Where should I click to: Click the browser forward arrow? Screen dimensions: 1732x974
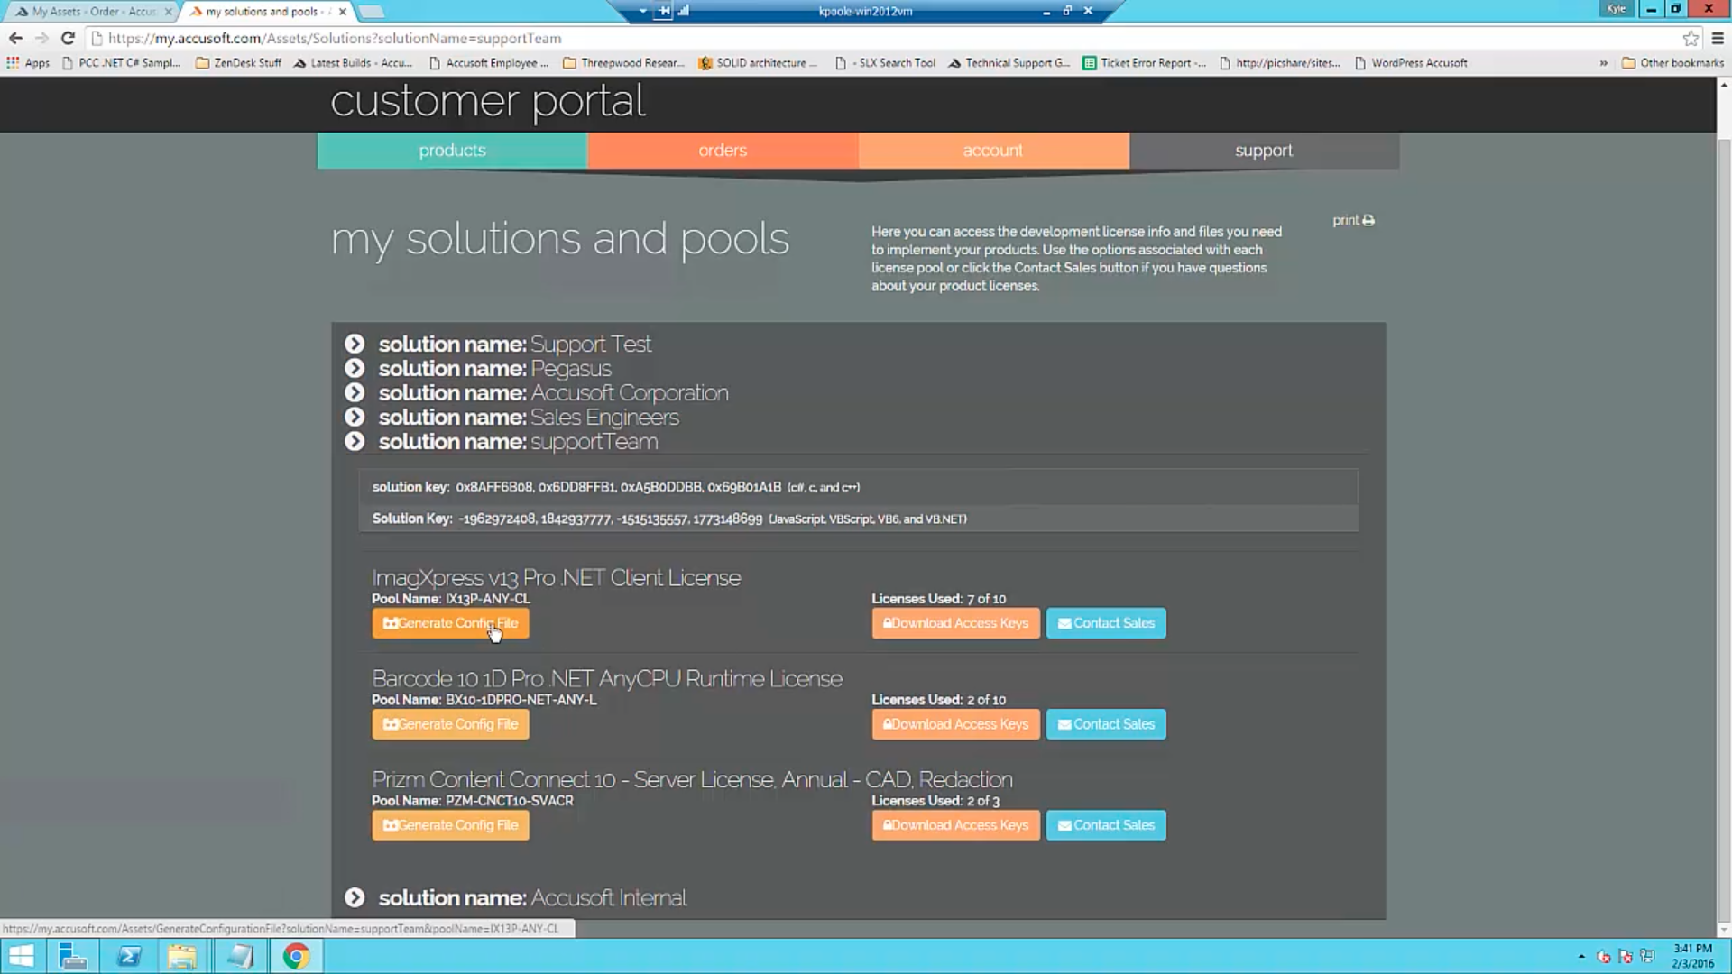click(x=41, y=38)
